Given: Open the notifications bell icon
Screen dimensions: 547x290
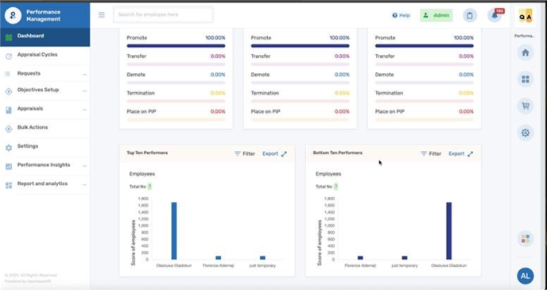Looking at the screenshot, I should click(495, 15).
